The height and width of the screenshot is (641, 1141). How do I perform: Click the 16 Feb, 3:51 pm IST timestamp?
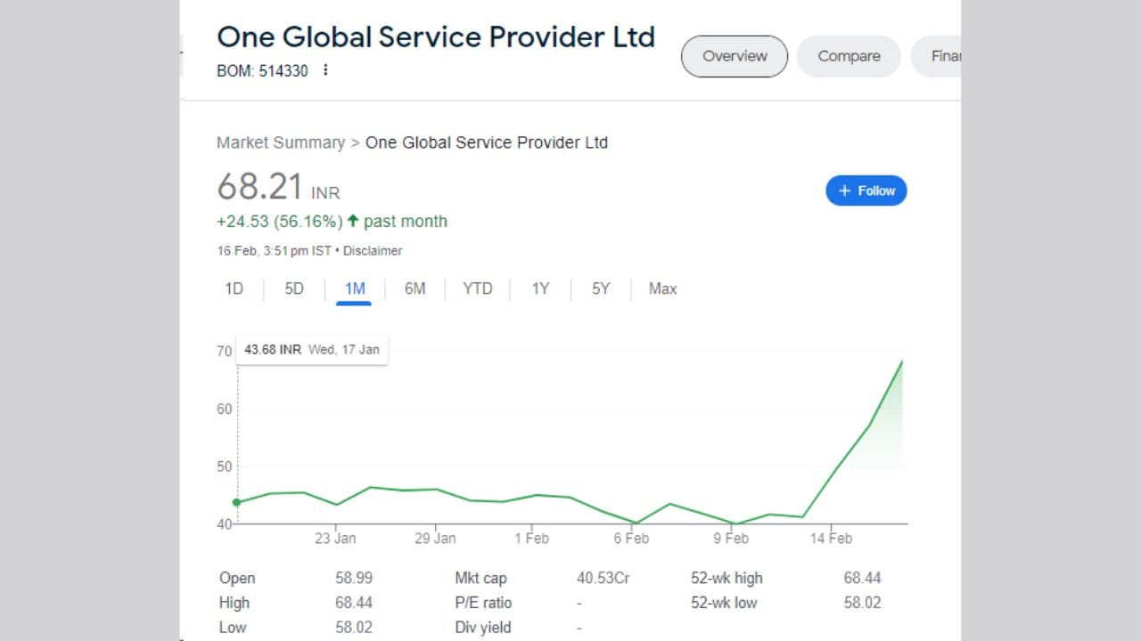click(274, 251)
